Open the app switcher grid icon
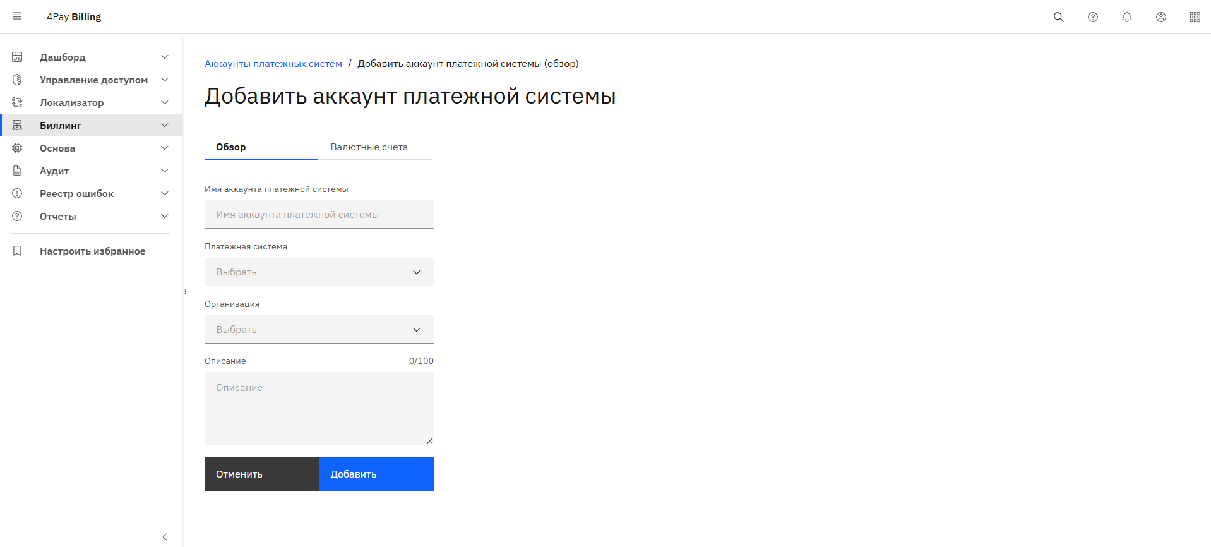The height and width of the screenshot is (547, 1211). pos(1195,17)
